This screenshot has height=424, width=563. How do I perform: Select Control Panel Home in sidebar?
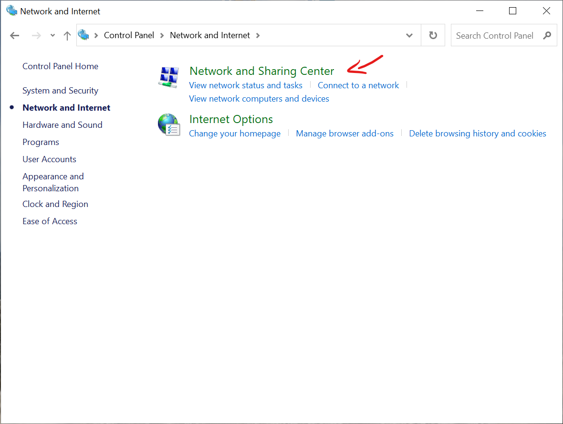(60, 66)
